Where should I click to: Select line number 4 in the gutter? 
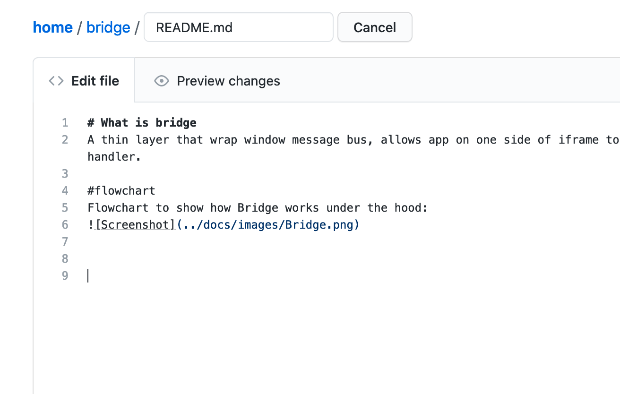[65, 191]
